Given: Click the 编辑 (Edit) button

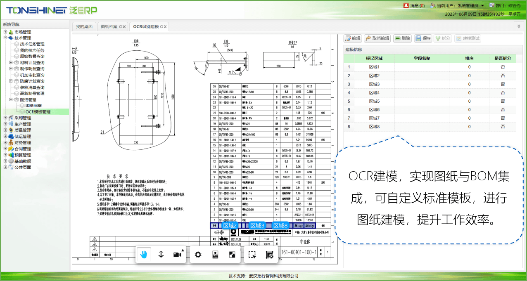Looking at the screenshot, I should pyautogui.click(x=353, y=38).
